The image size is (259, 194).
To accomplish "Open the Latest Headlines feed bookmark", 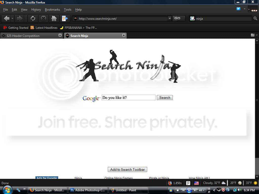I will [x=44, y=28].
